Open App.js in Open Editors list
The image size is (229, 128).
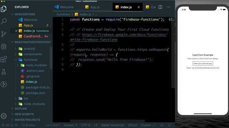point(28,25)
